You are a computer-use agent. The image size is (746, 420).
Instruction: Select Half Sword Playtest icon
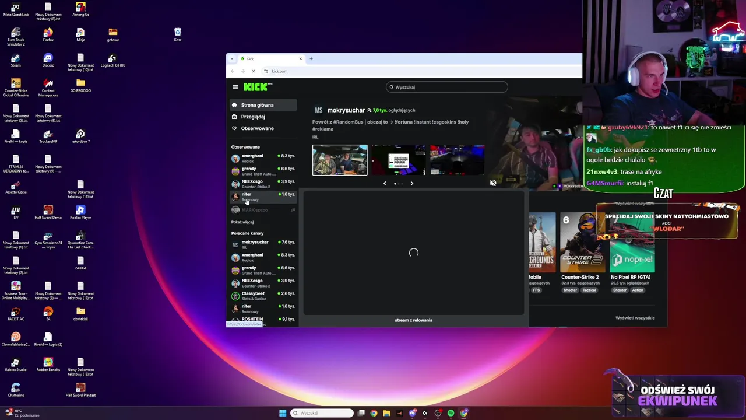coord(80,389)
